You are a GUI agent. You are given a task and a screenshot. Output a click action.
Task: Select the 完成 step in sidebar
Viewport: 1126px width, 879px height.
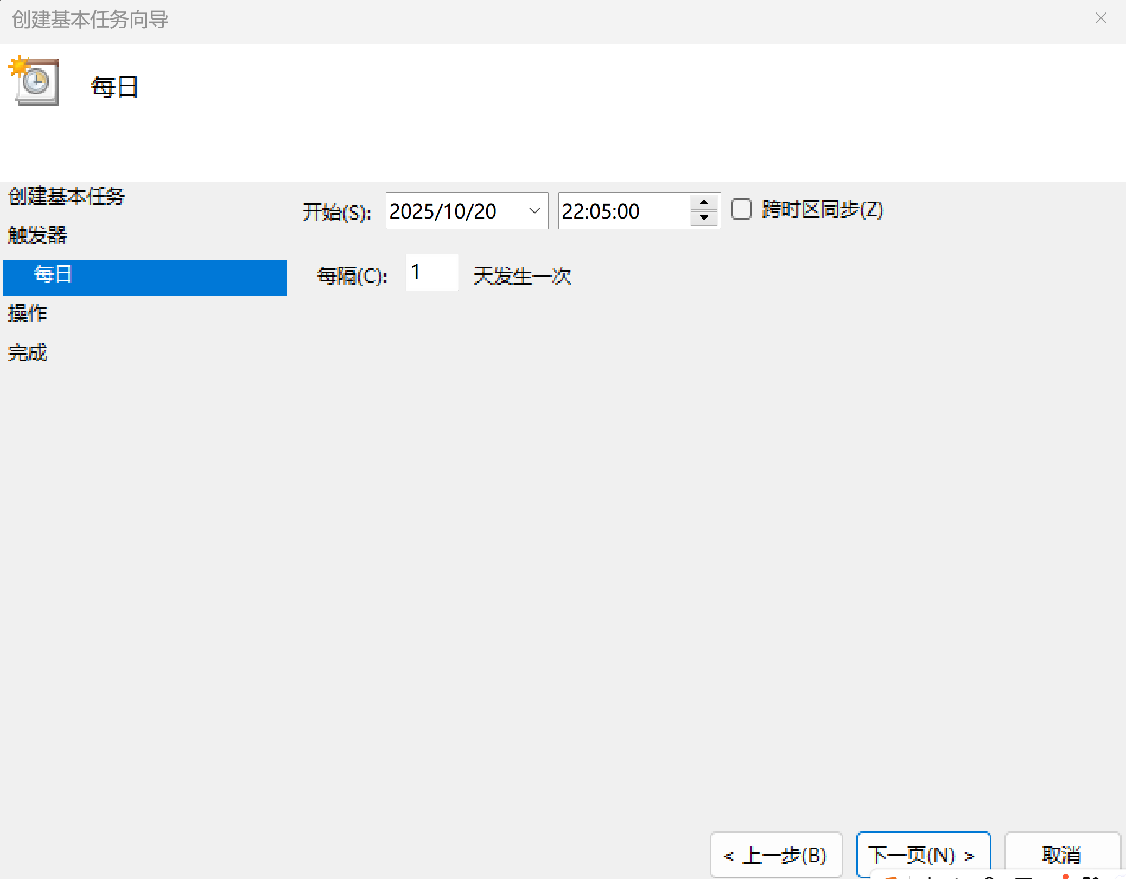pyautogui.click(x=28, y=353)
